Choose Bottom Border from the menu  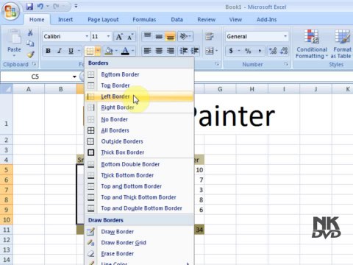point(139,74)
